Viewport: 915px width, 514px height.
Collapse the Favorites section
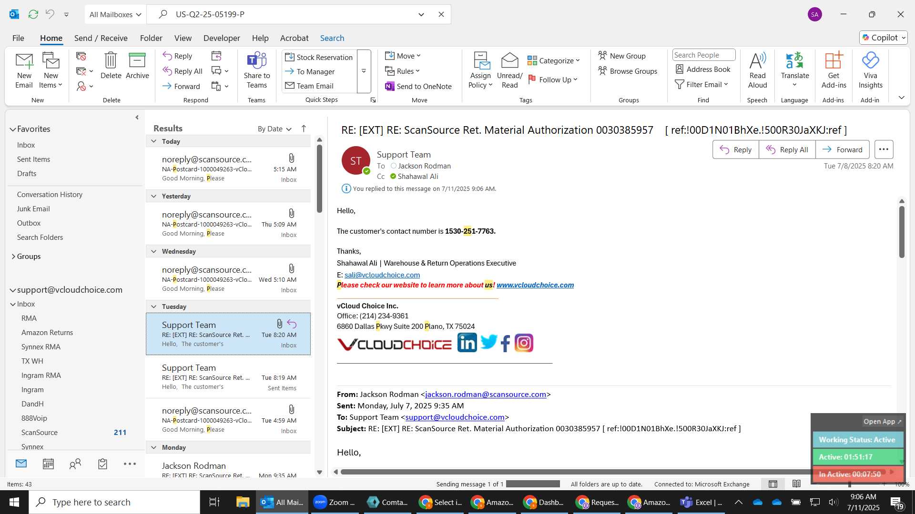(13, 129)
